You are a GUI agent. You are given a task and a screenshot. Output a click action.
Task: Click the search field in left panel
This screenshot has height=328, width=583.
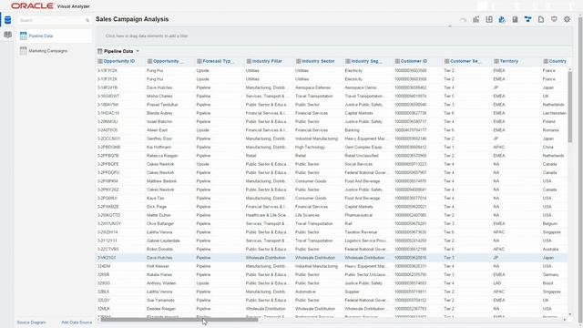coord(54,20)
